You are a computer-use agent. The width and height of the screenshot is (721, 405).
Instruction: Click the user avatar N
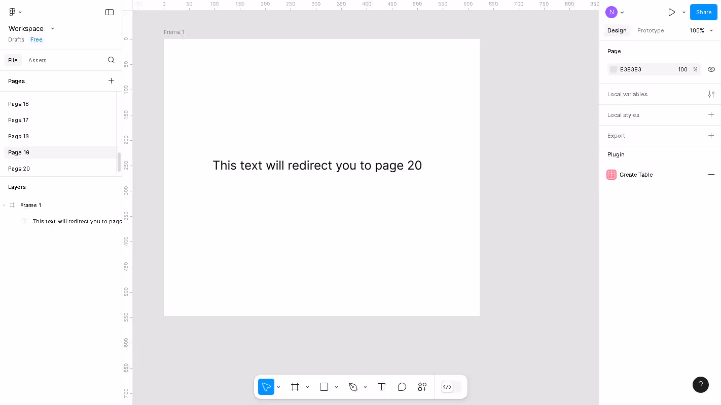pyautogui.click(x=611, y=12)
